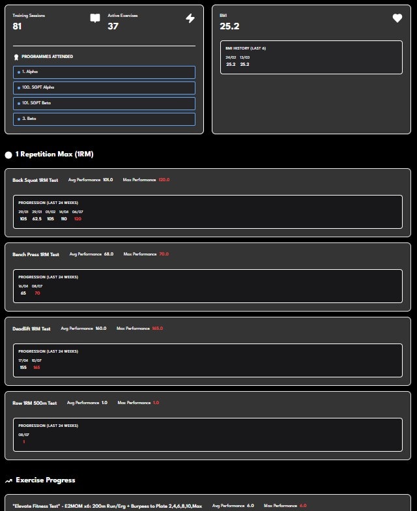Select the red 70 Bench Press progression value
This screenshot has height=511, width=417.
[x=38, y=293]
